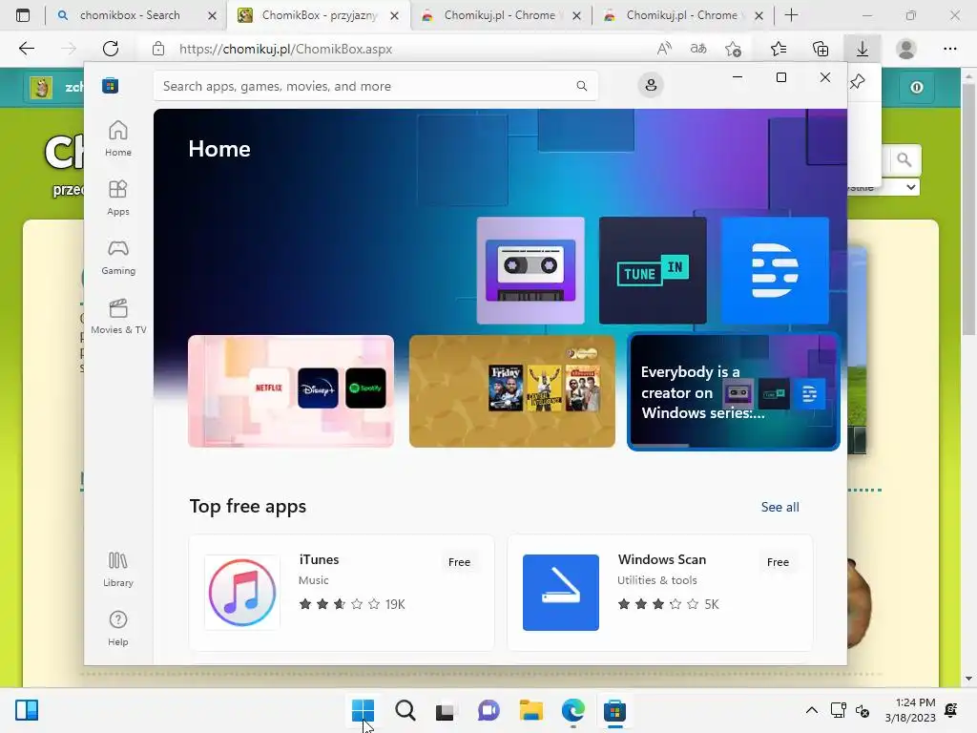Open a new browser tab
The image size is (977, 733).
(x=791, y=15)
